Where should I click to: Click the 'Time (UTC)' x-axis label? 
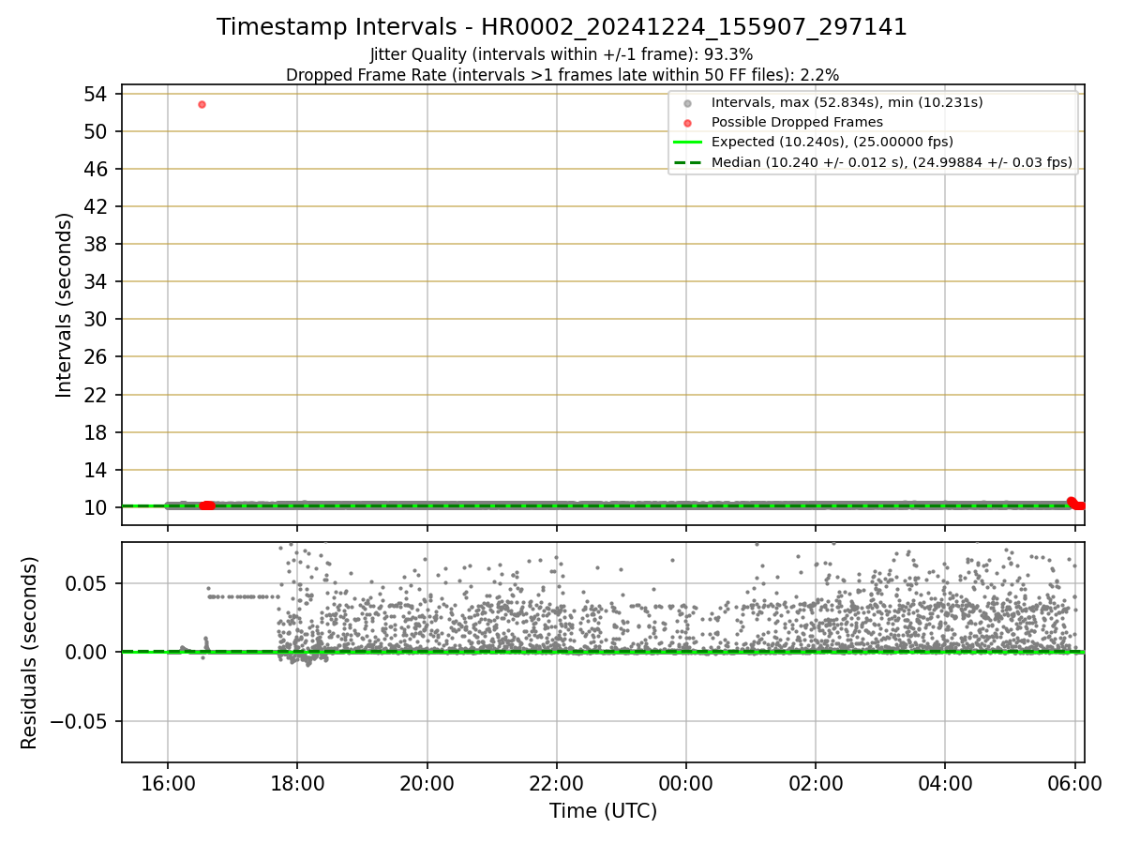click(603, 811)
